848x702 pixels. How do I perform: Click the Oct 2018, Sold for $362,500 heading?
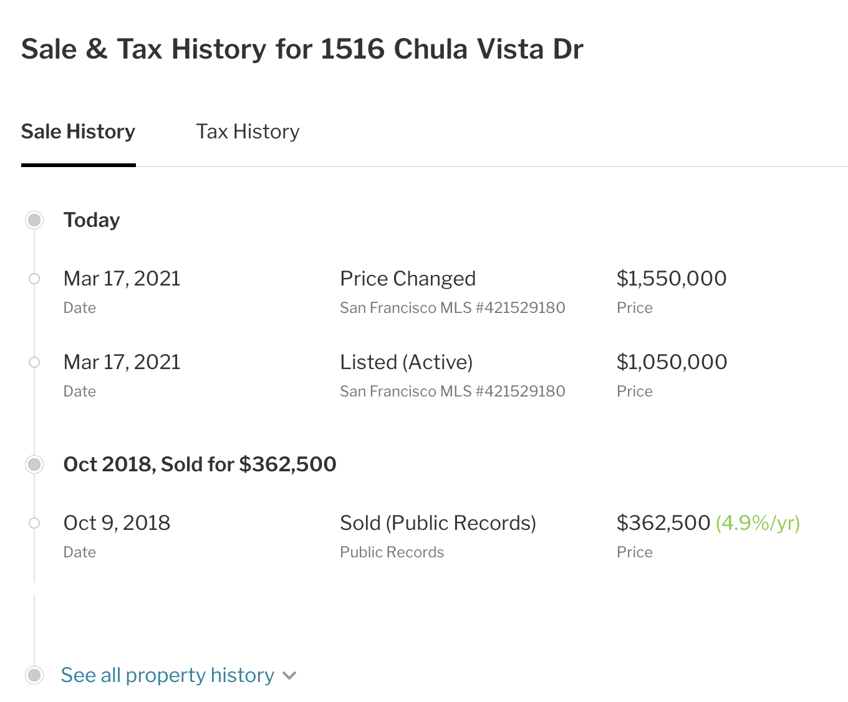200,464
